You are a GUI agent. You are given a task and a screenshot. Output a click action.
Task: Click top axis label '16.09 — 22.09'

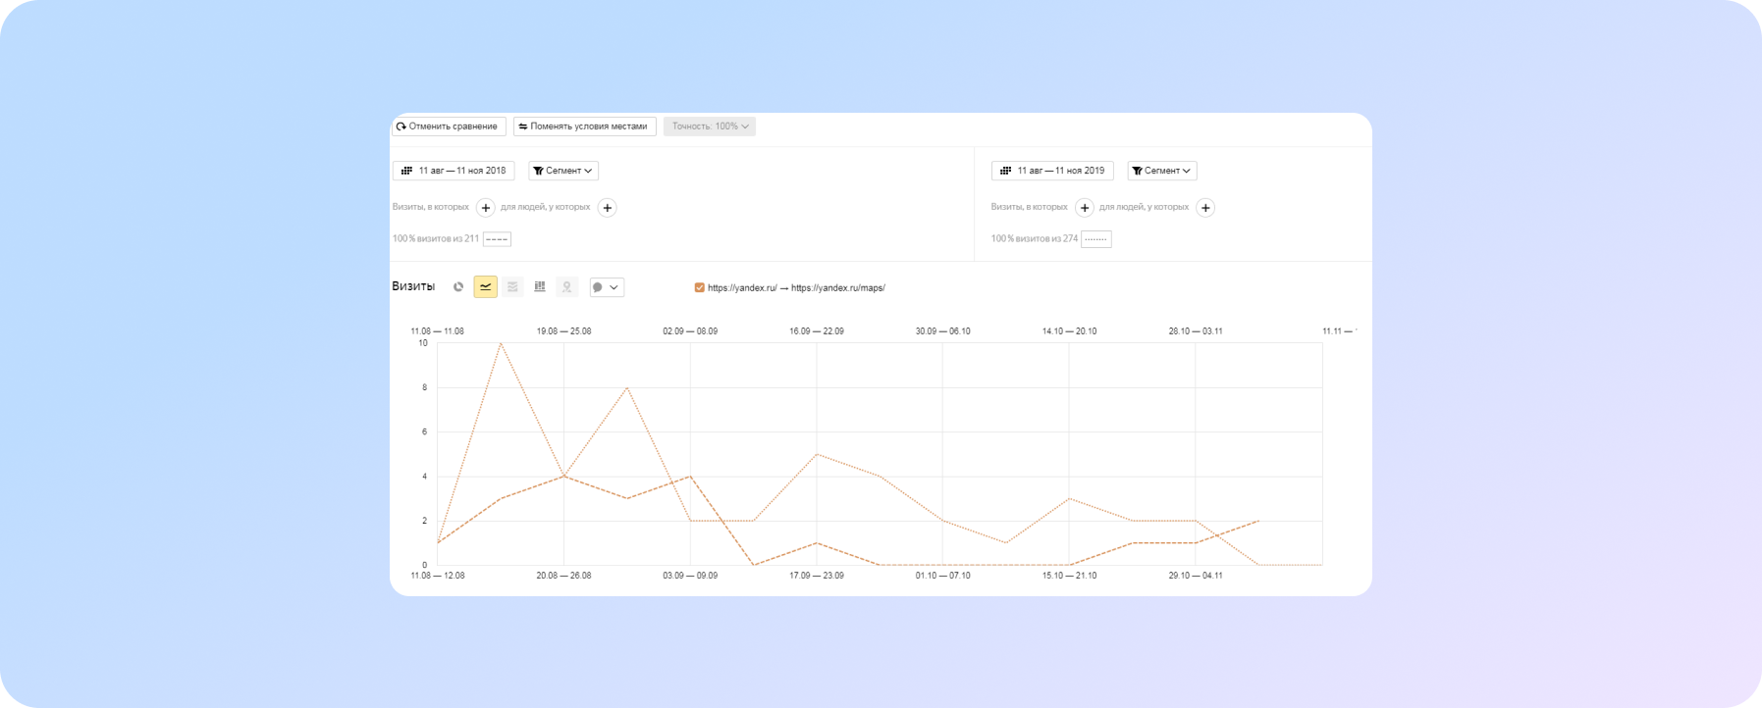(x=817, y=331)
